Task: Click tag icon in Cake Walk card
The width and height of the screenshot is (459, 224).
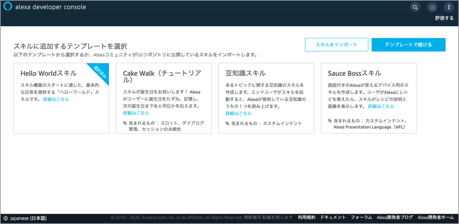Action: [x=125, y=123]
